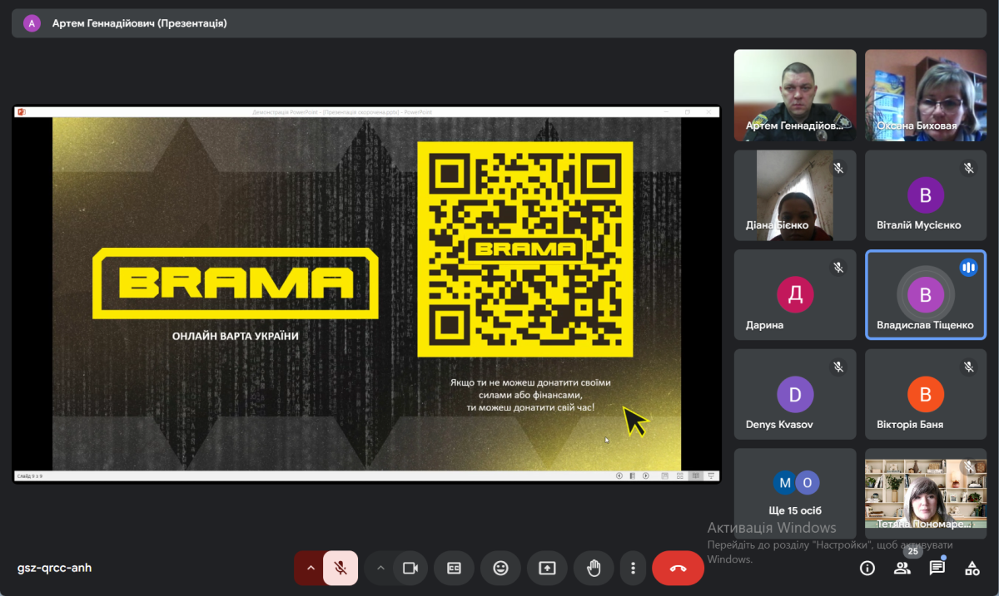The height and width of the screenshot is (596, 999).
Task: Show the participants list
Action: pos(902,569)
